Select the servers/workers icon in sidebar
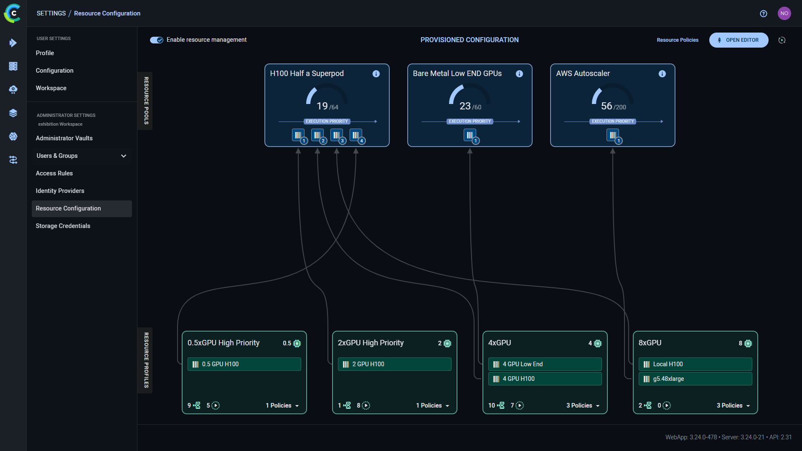This screenshot has width=802, height=451. 13,66
